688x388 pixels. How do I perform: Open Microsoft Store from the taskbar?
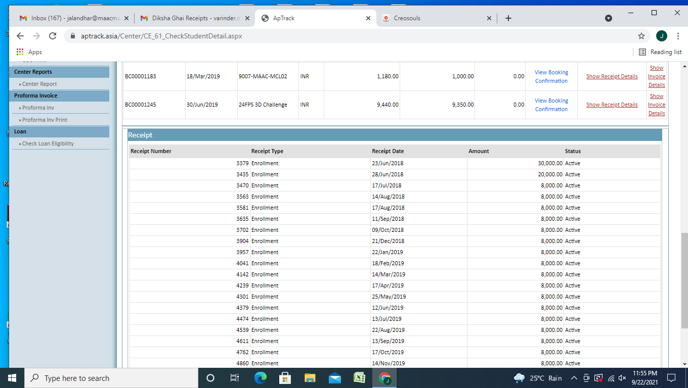coord(285,378)
